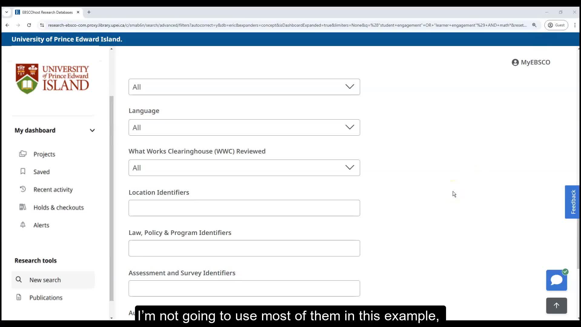This screenshot has height=327, width=581.
Task: Click the browser reload page icon
Action: pyautogui.click(x=29, y=25)
